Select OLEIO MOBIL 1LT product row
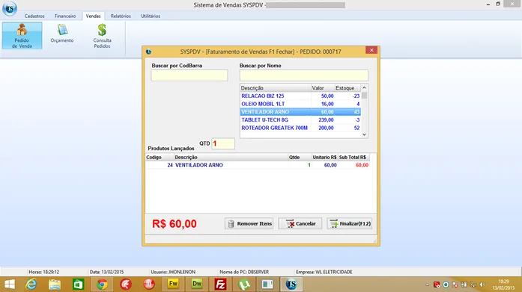This screenshot has width=522, height=292. pyautogui.click(x=300, y=104)
